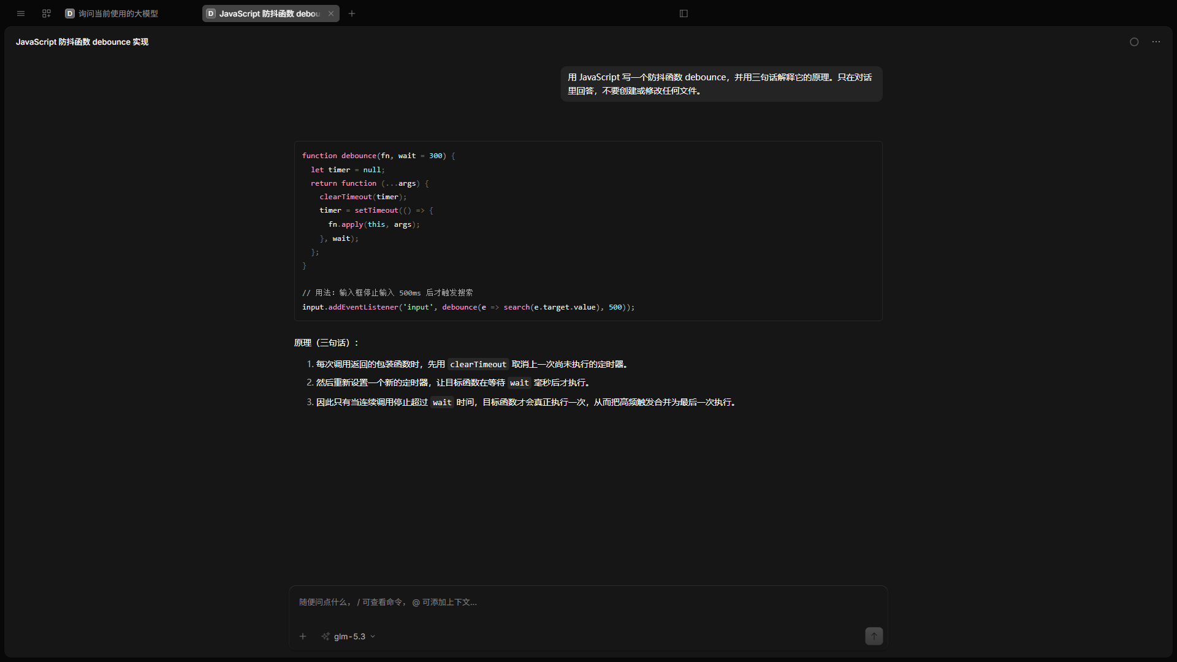
Task: Click the third explanation sentence starting 因此
Action: (526, 402)
